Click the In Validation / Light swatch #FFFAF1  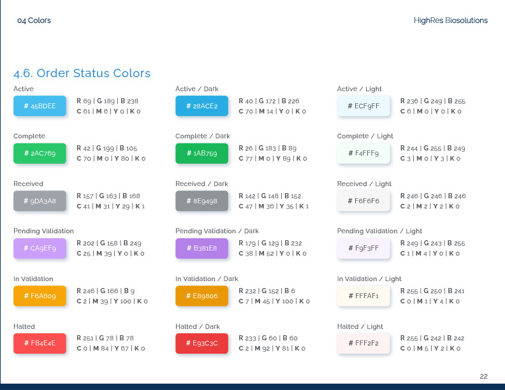[363, 296]
